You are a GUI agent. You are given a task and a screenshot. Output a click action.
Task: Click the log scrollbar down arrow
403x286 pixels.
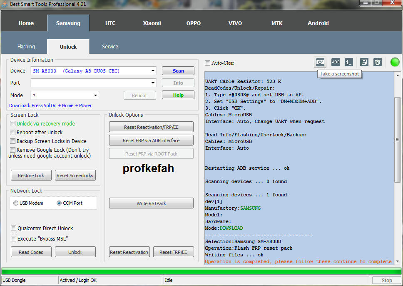click(397, 261)
